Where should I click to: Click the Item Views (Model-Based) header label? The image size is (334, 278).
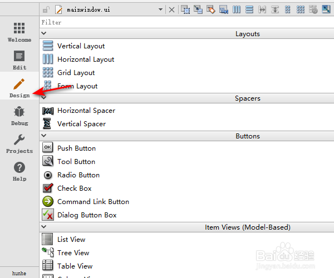pos(248,227)
